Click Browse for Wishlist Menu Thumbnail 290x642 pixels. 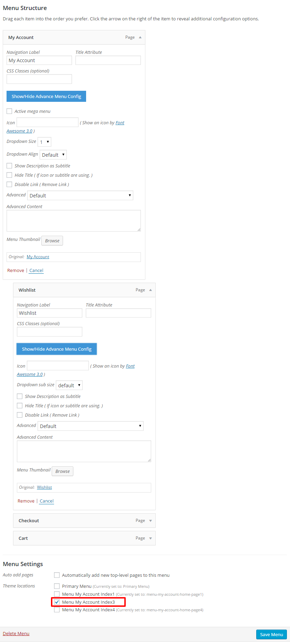62,471
